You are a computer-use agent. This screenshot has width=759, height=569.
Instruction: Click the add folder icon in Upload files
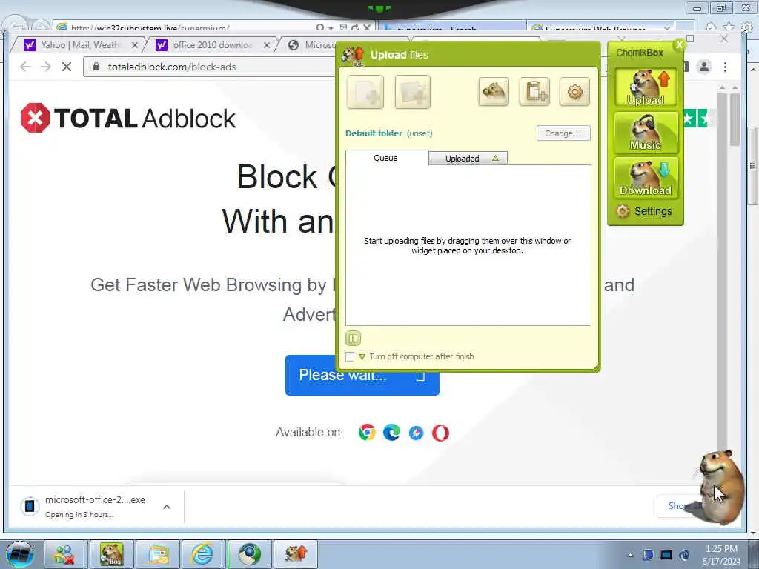tap(412, 92)
